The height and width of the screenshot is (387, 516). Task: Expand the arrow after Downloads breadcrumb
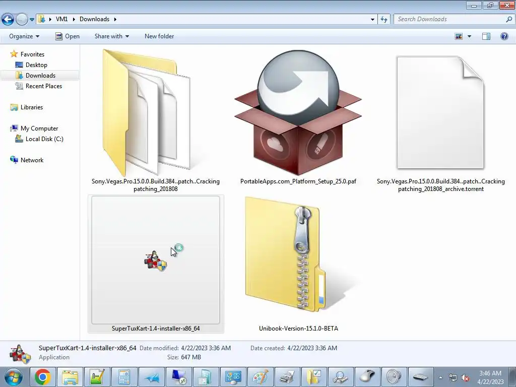click(115, 19)
